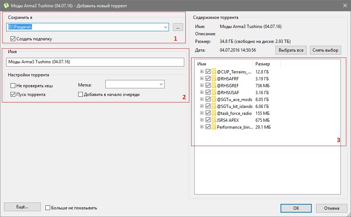Select the @CUP_Terrains_ folder name
The height and width of the screenshot is (217, 351).
click(234, 72)
